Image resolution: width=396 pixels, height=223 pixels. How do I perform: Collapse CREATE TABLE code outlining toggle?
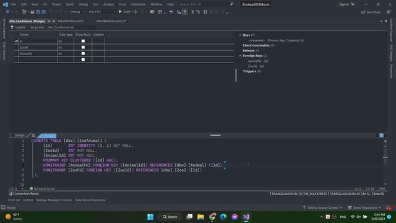(x=32, y=141)
